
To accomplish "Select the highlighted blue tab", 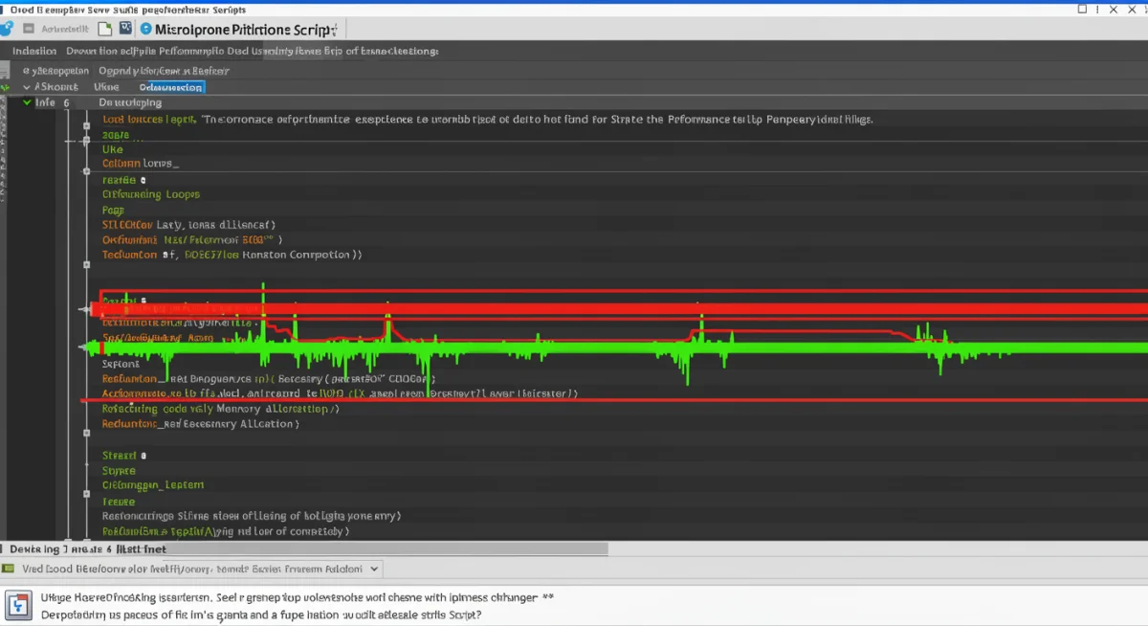I will point(171,86).
